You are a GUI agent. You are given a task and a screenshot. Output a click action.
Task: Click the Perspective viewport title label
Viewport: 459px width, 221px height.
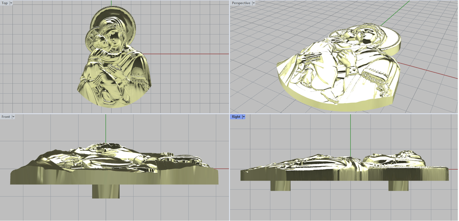coord(241,3)
